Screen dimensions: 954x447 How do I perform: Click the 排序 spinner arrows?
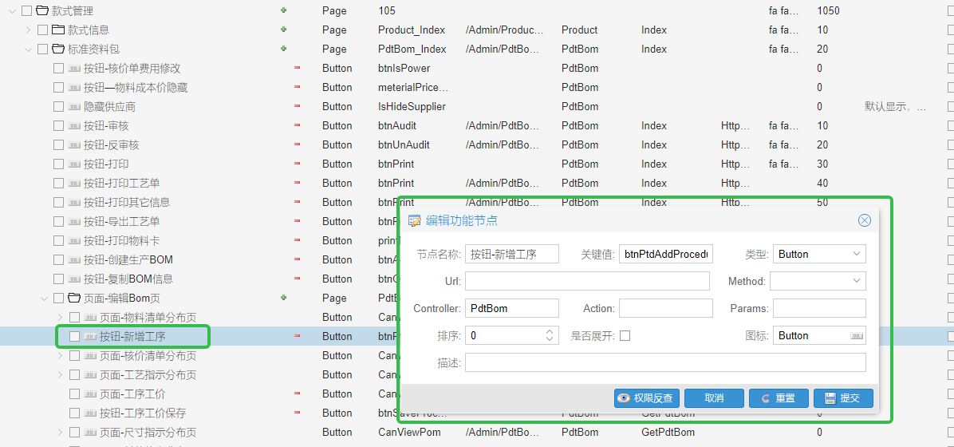(x=550, y=336)
